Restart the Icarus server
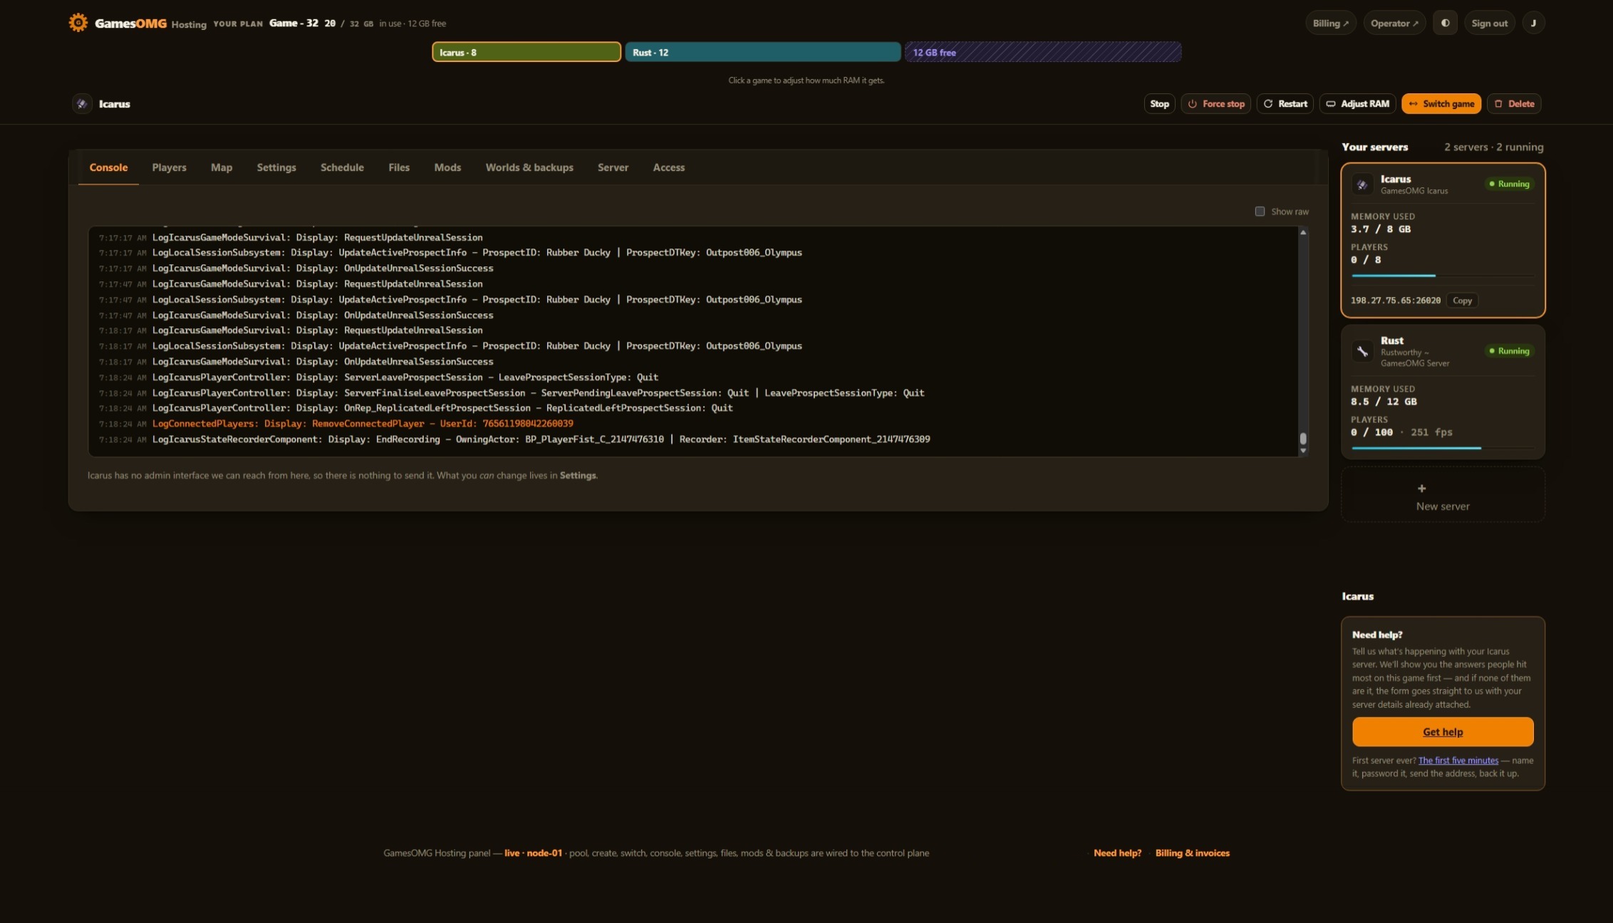The width and height of the screenshot is (1613, 923). [1285, 104]
